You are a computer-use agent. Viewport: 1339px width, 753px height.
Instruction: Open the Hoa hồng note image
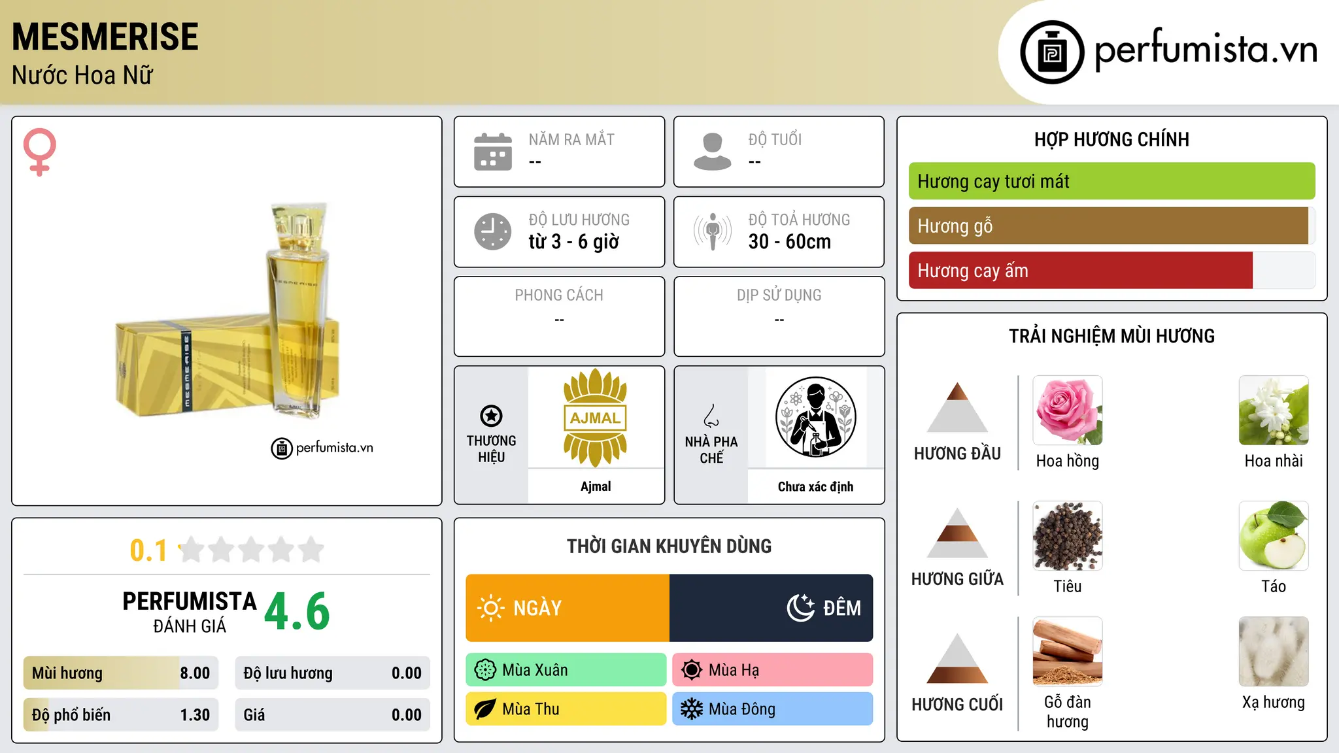[x=1068, y=410]
